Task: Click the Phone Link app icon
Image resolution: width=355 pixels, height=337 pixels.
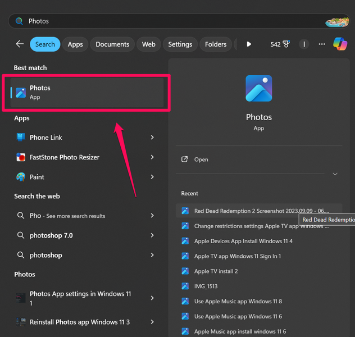Action: pyautogui.click(x=21, y=138)
